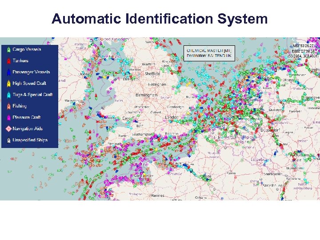This screenshot has width=320, height=240.
Task: Click the Southampton city label on map
Action: click(x=142, y=135)
